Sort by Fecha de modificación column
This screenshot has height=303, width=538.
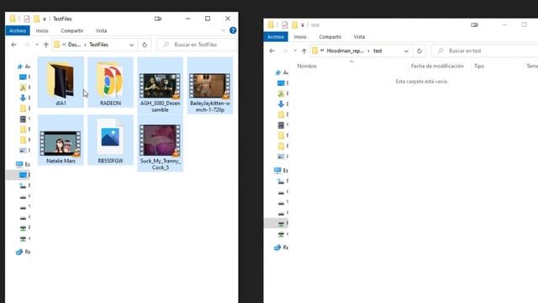point(437,66)
